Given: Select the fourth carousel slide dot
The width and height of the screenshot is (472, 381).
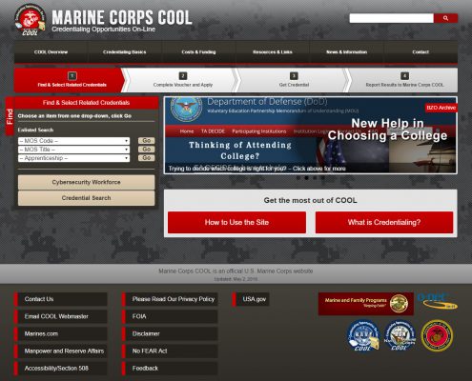Looking at the screenshot, I should (322, 178).
